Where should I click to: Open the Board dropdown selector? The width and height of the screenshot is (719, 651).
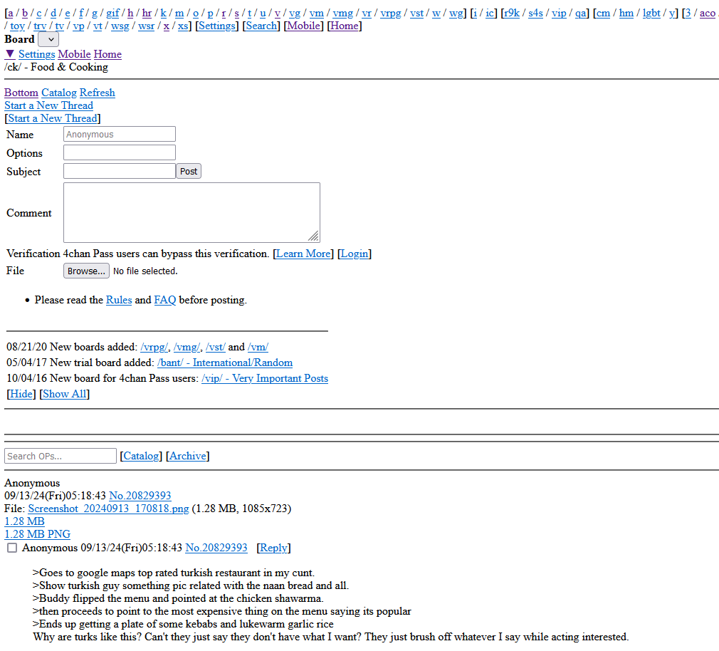pos(48,39)
